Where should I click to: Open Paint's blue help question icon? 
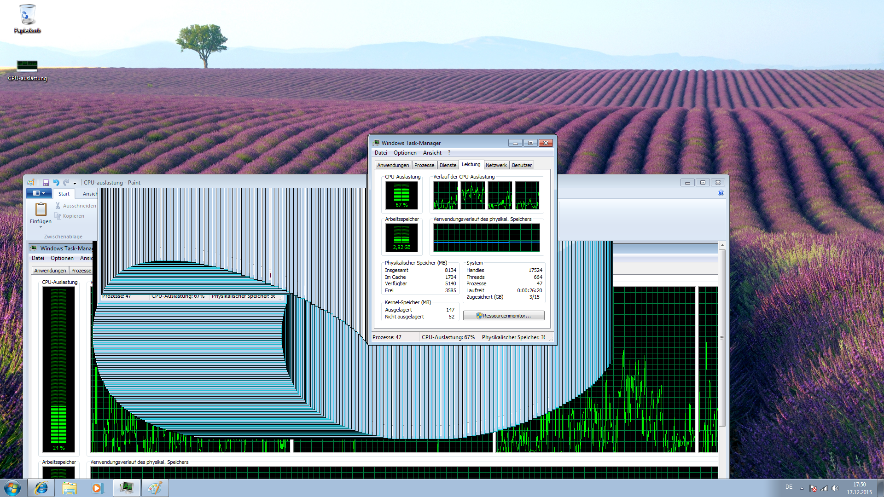(x=721, y=193)
